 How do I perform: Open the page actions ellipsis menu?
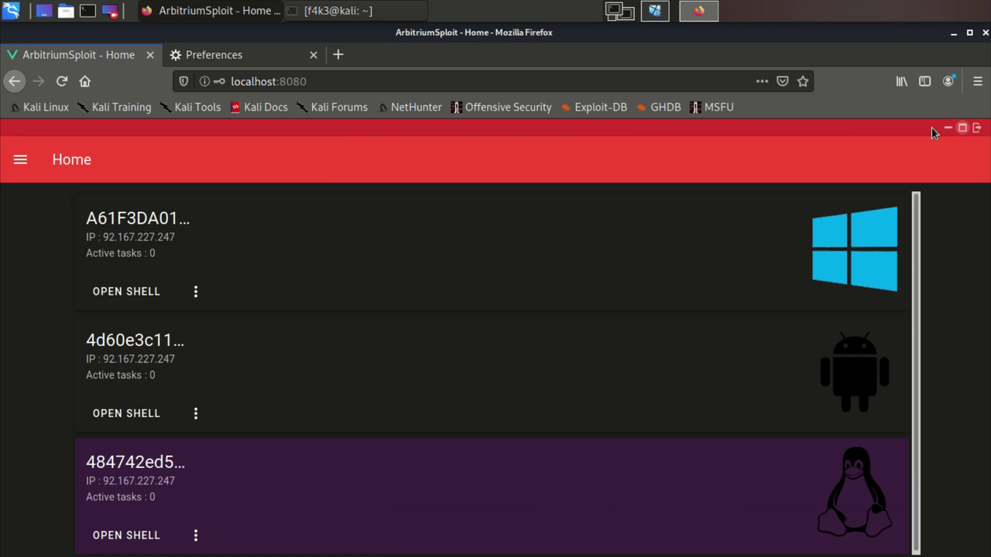pos(762,81)
